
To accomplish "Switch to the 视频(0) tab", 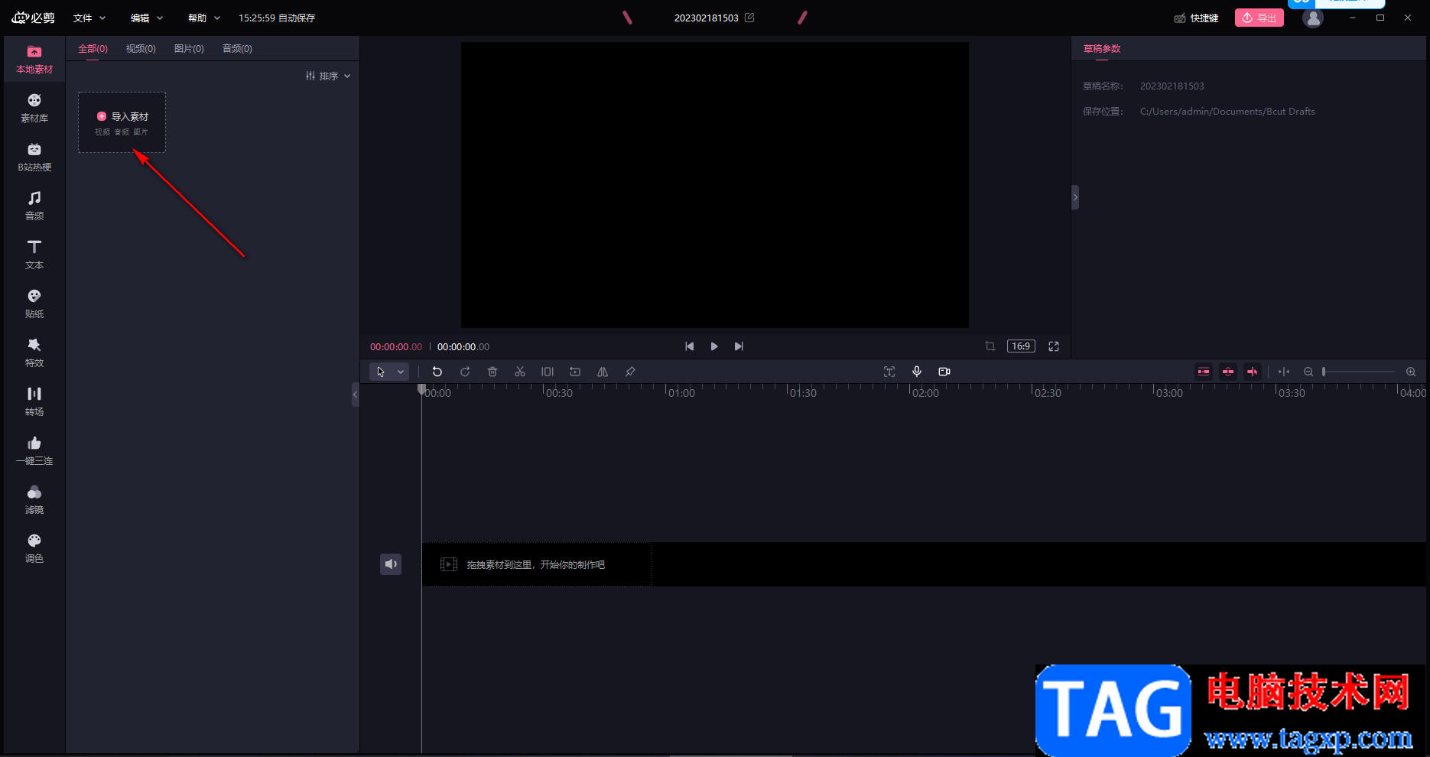I will [x=141, y=49].
